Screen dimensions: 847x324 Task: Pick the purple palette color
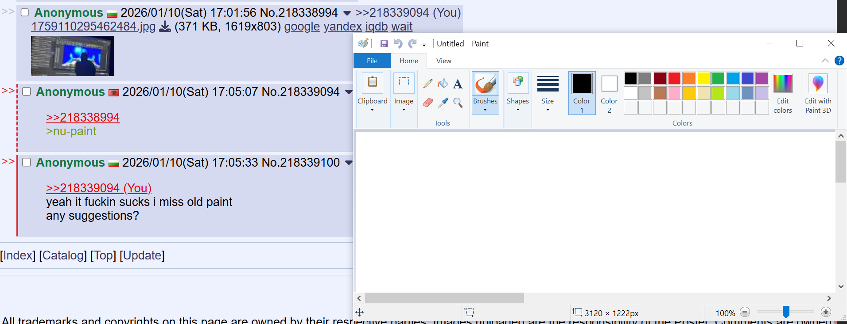(x=762, y=79)
